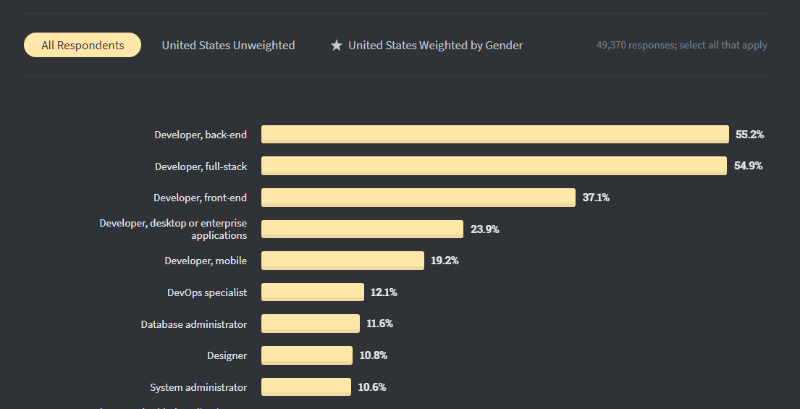Click the desktop or enterprise applications bar
800x409 pixels.
[362, 229]
